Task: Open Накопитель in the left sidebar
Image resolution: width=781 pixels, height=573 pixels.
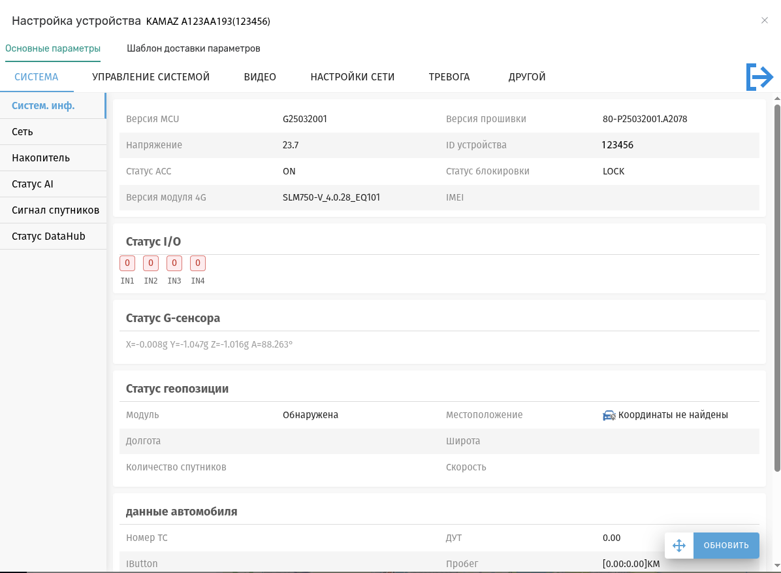Action: [x=40, y=158]
